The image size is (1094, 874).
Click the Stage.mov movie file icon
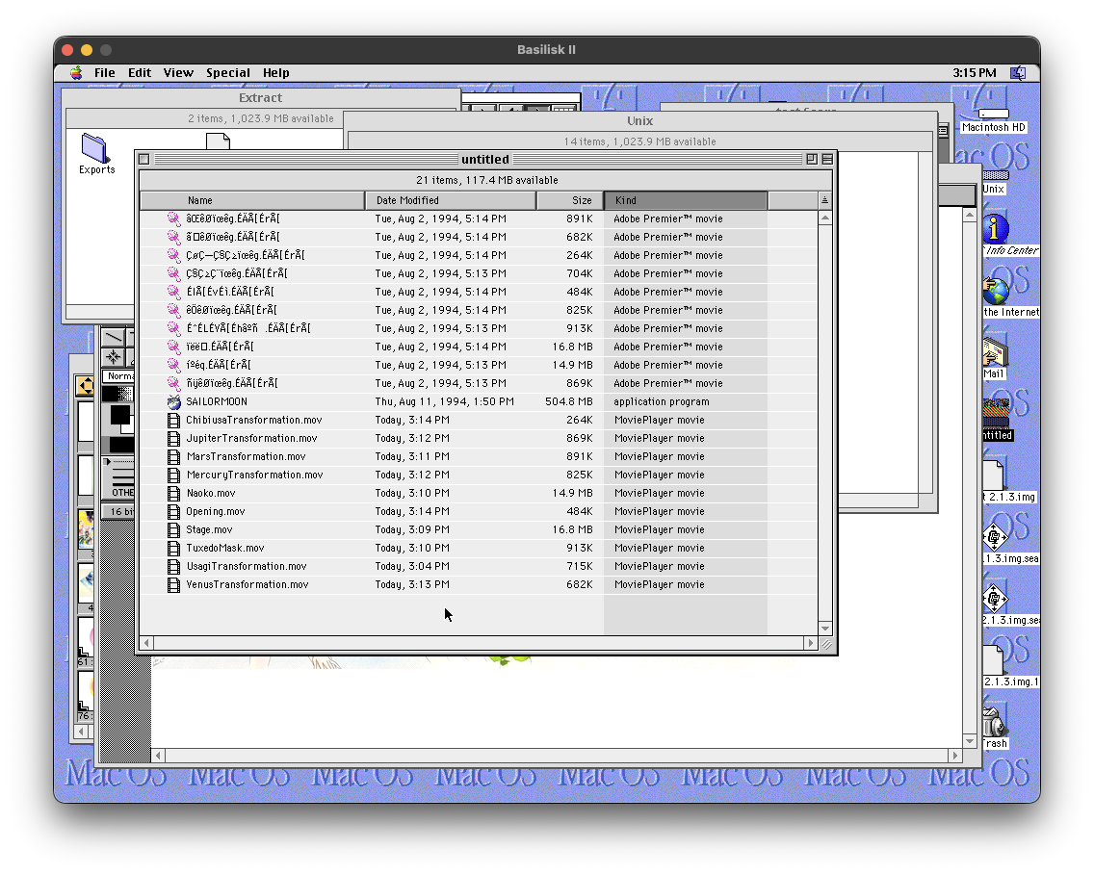coord(173,530)
